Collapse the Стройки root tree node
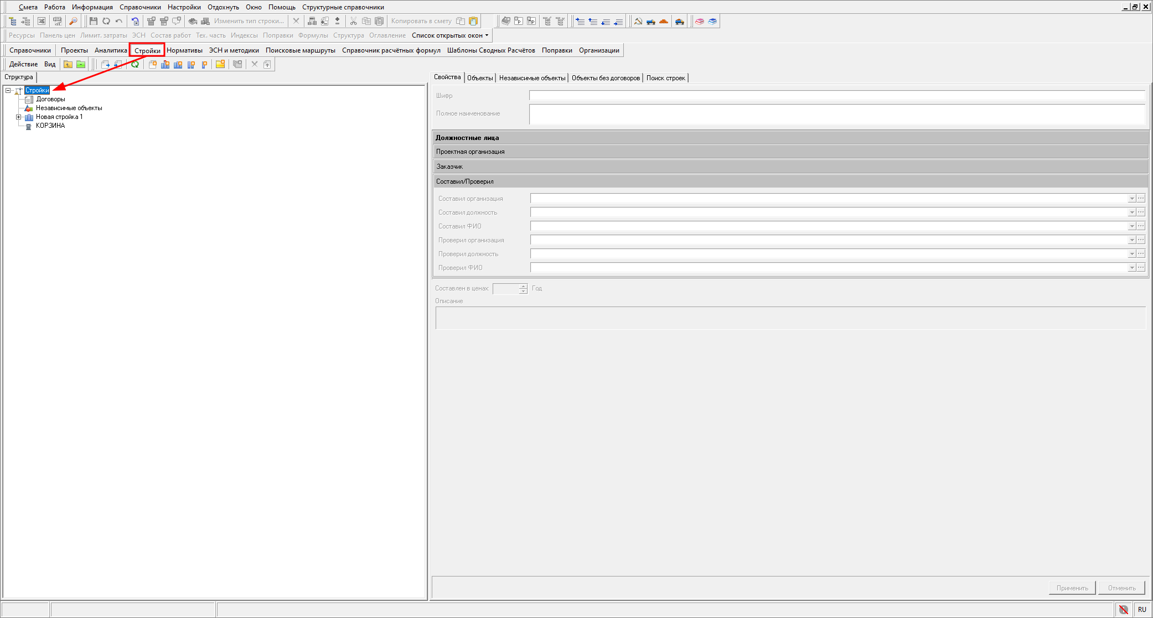 pos(8,90)
